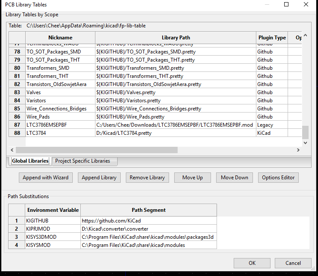Image resolution: width=318 pixels, height=276 pixels.
Task: Click nickname cell Transformers_THT
Action: click(x=60, y=76)
